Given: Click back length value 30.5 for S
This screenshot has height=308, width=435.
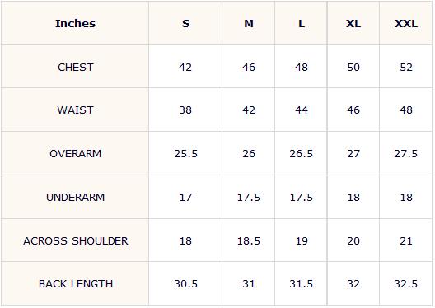Looking at the screenshot, I should (185, 283).
